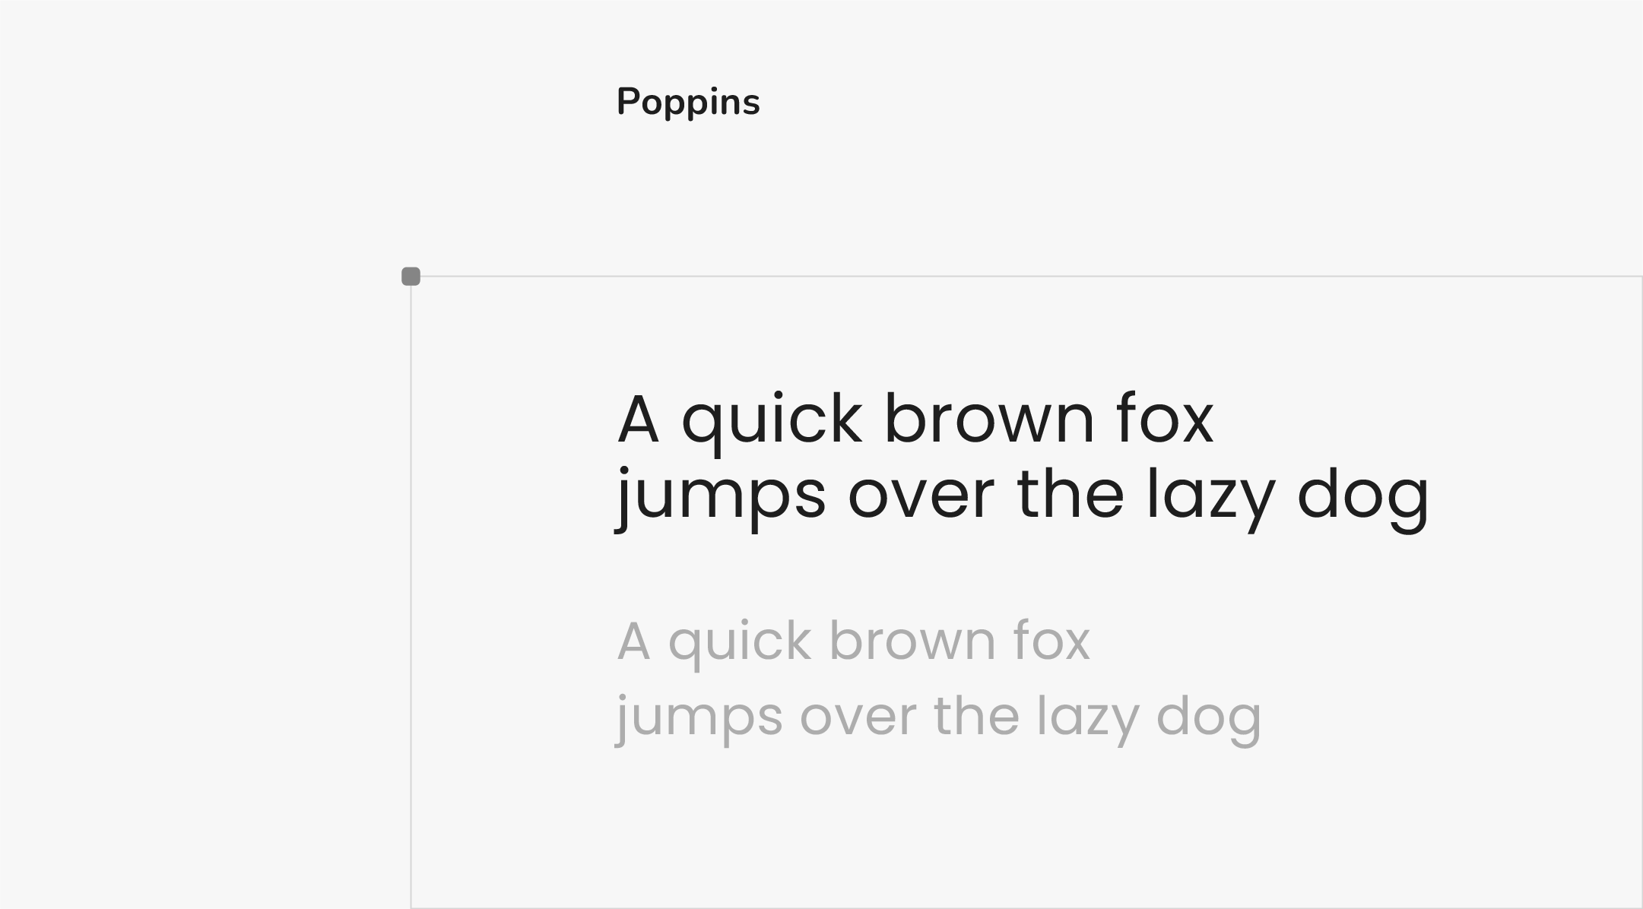Click the word "quick" in dark sample text

tap(772, 420)
